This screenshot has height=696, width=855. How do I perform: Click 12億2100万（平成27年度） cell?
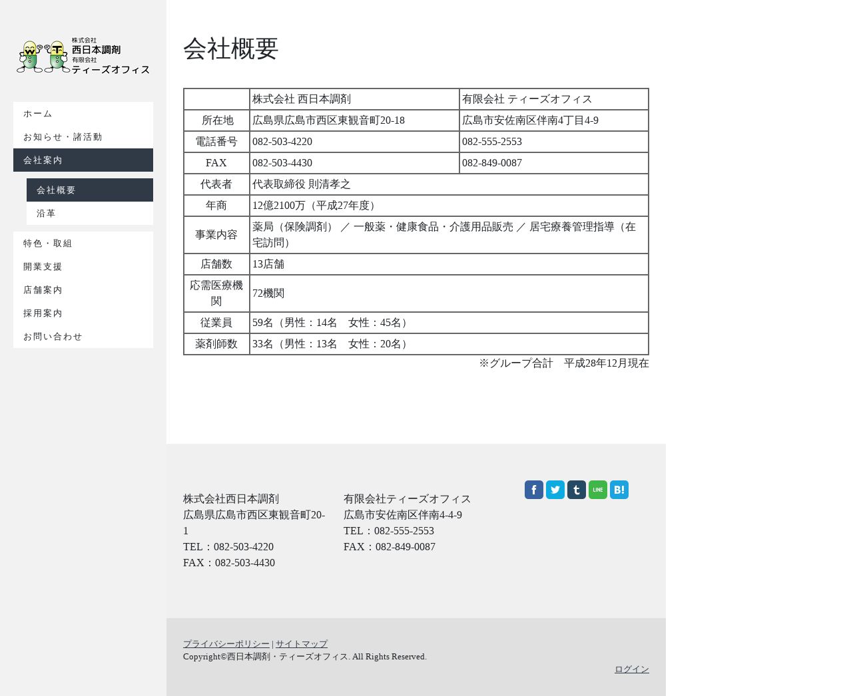pyautogui.click(x=449, y=206)
